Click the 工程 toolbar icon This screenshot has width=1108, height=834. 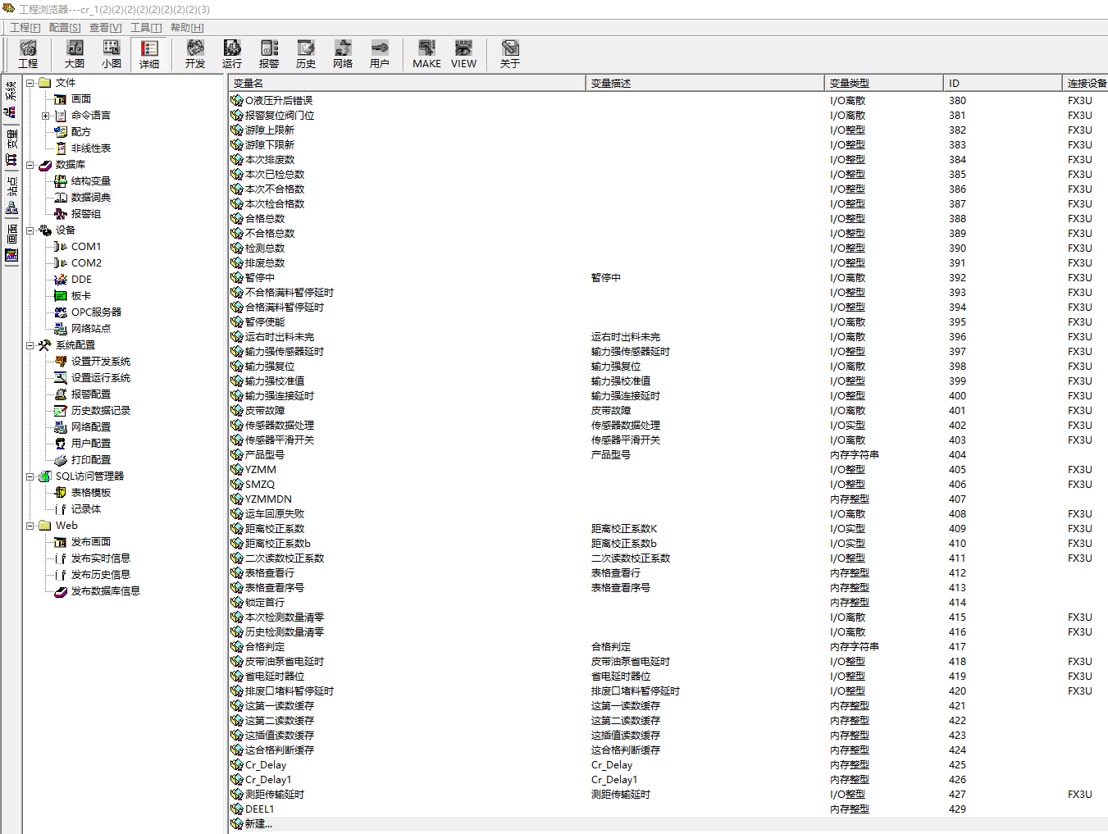coord(28,54)
